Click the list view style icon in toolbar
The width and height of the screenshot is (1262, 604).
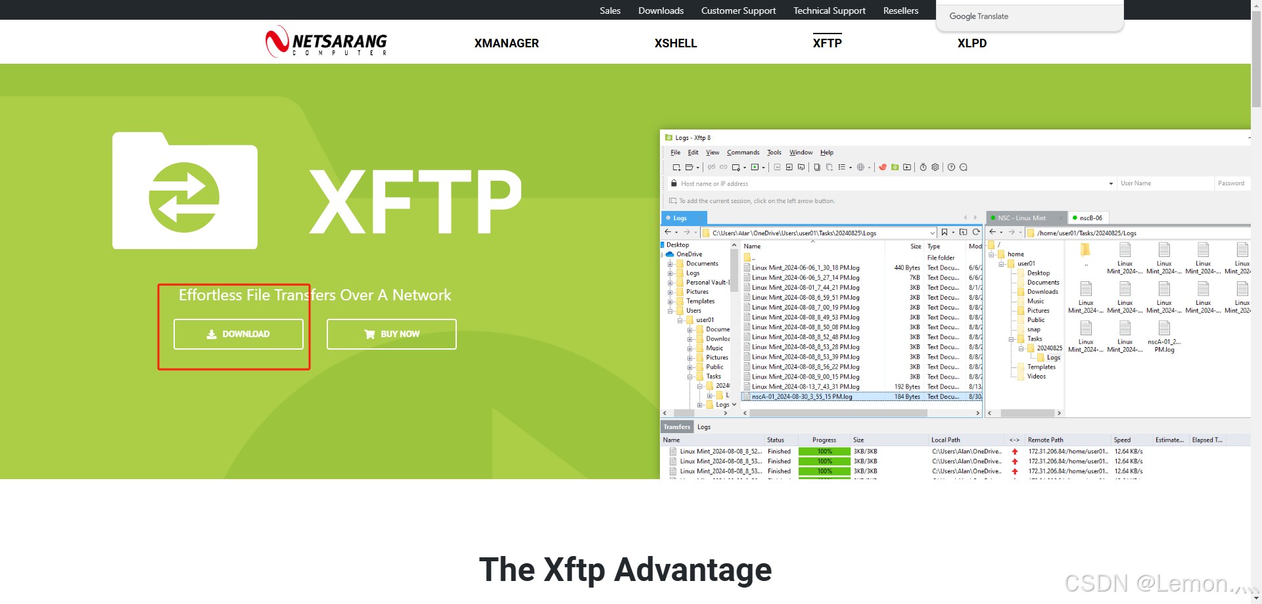[841, 168]
